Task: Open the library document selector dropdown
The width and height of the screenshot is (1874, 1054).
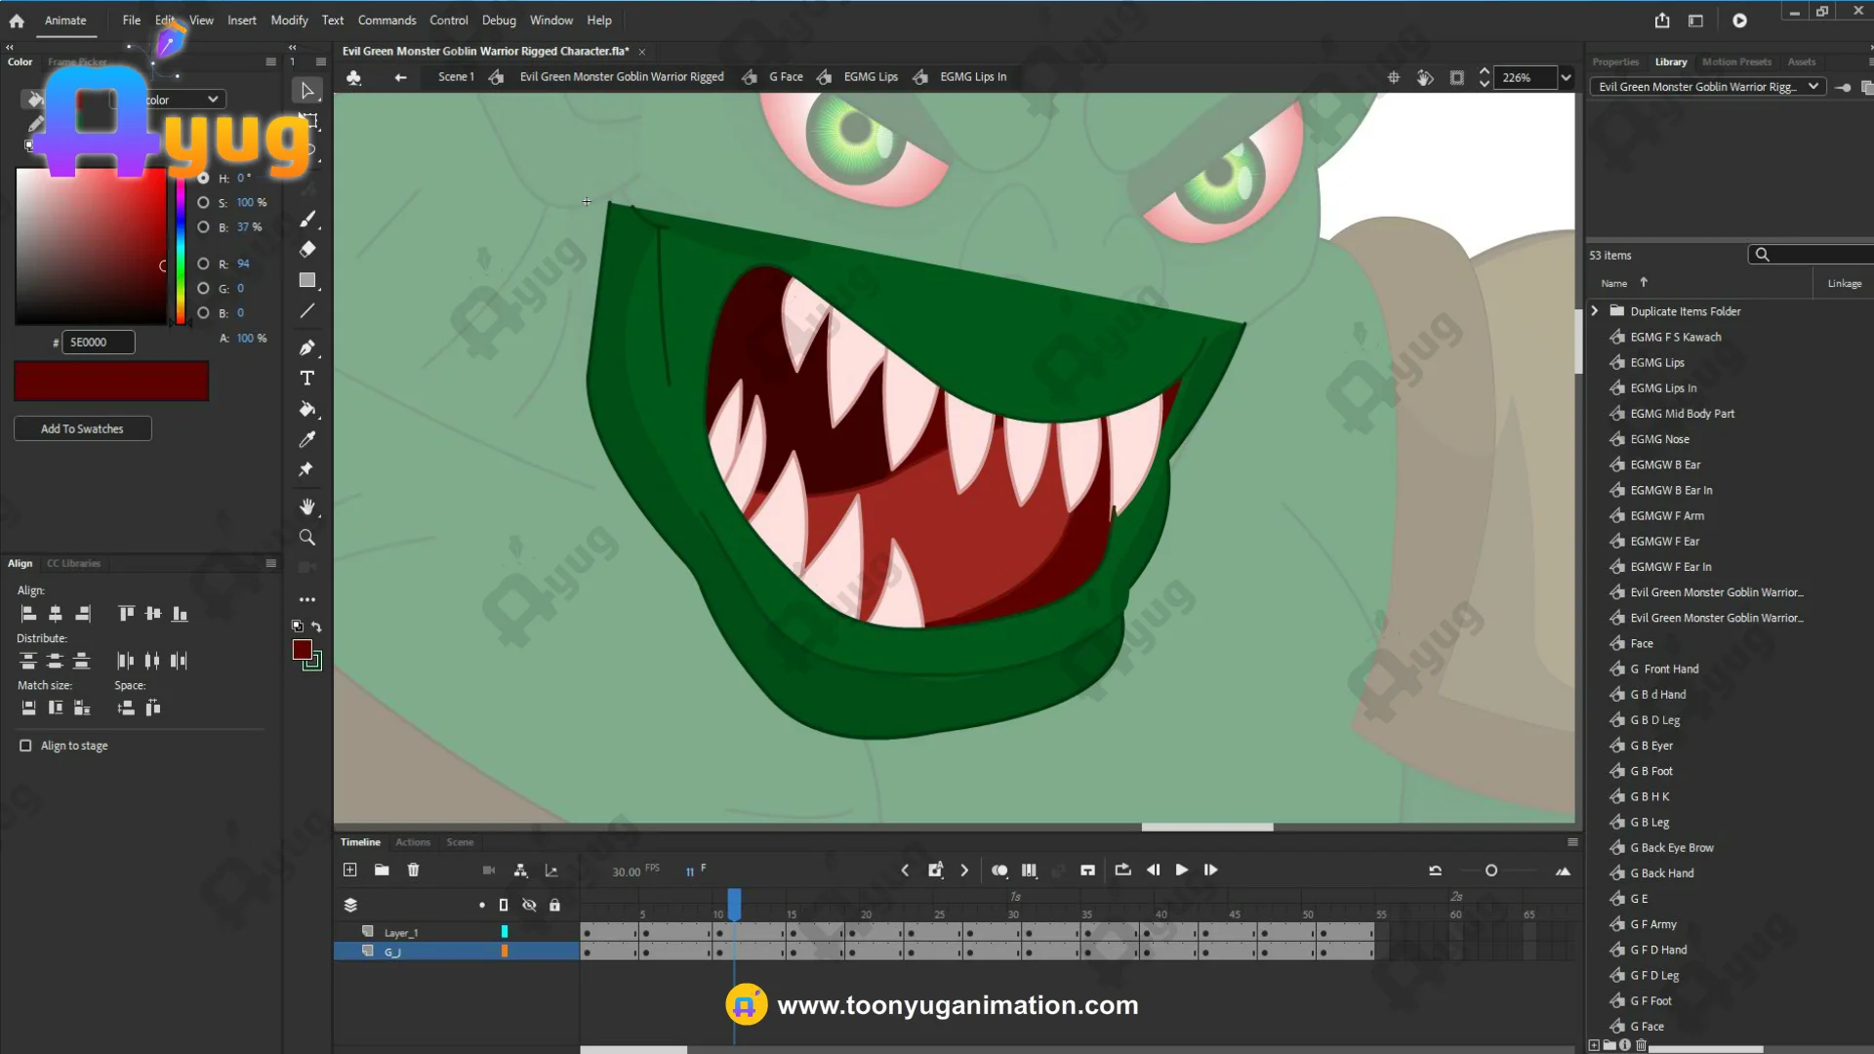Action: [x=1813, y=87]
